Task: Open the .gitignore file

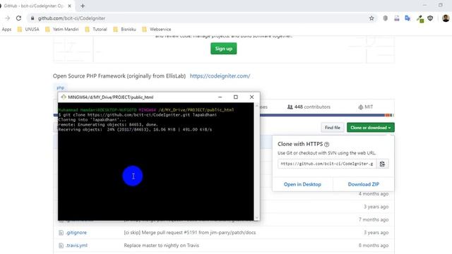Action: coord(76,233)
